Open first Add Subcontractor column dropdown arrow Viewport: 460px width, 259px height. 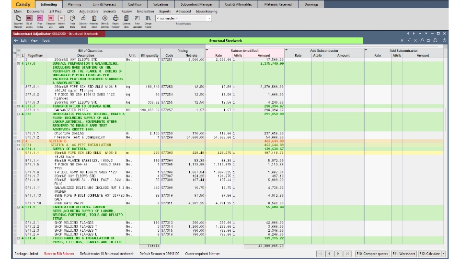pos(287,50)
